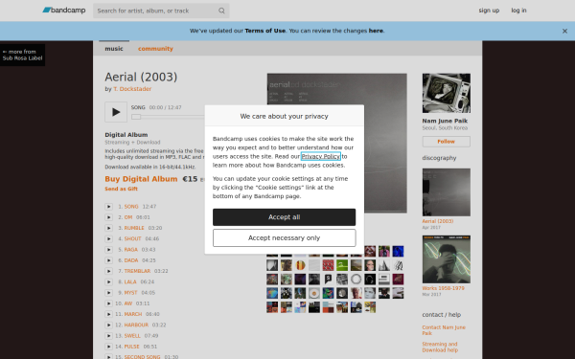575x359 pixels.
Task: Play the main album player
Action: (116, 112)
